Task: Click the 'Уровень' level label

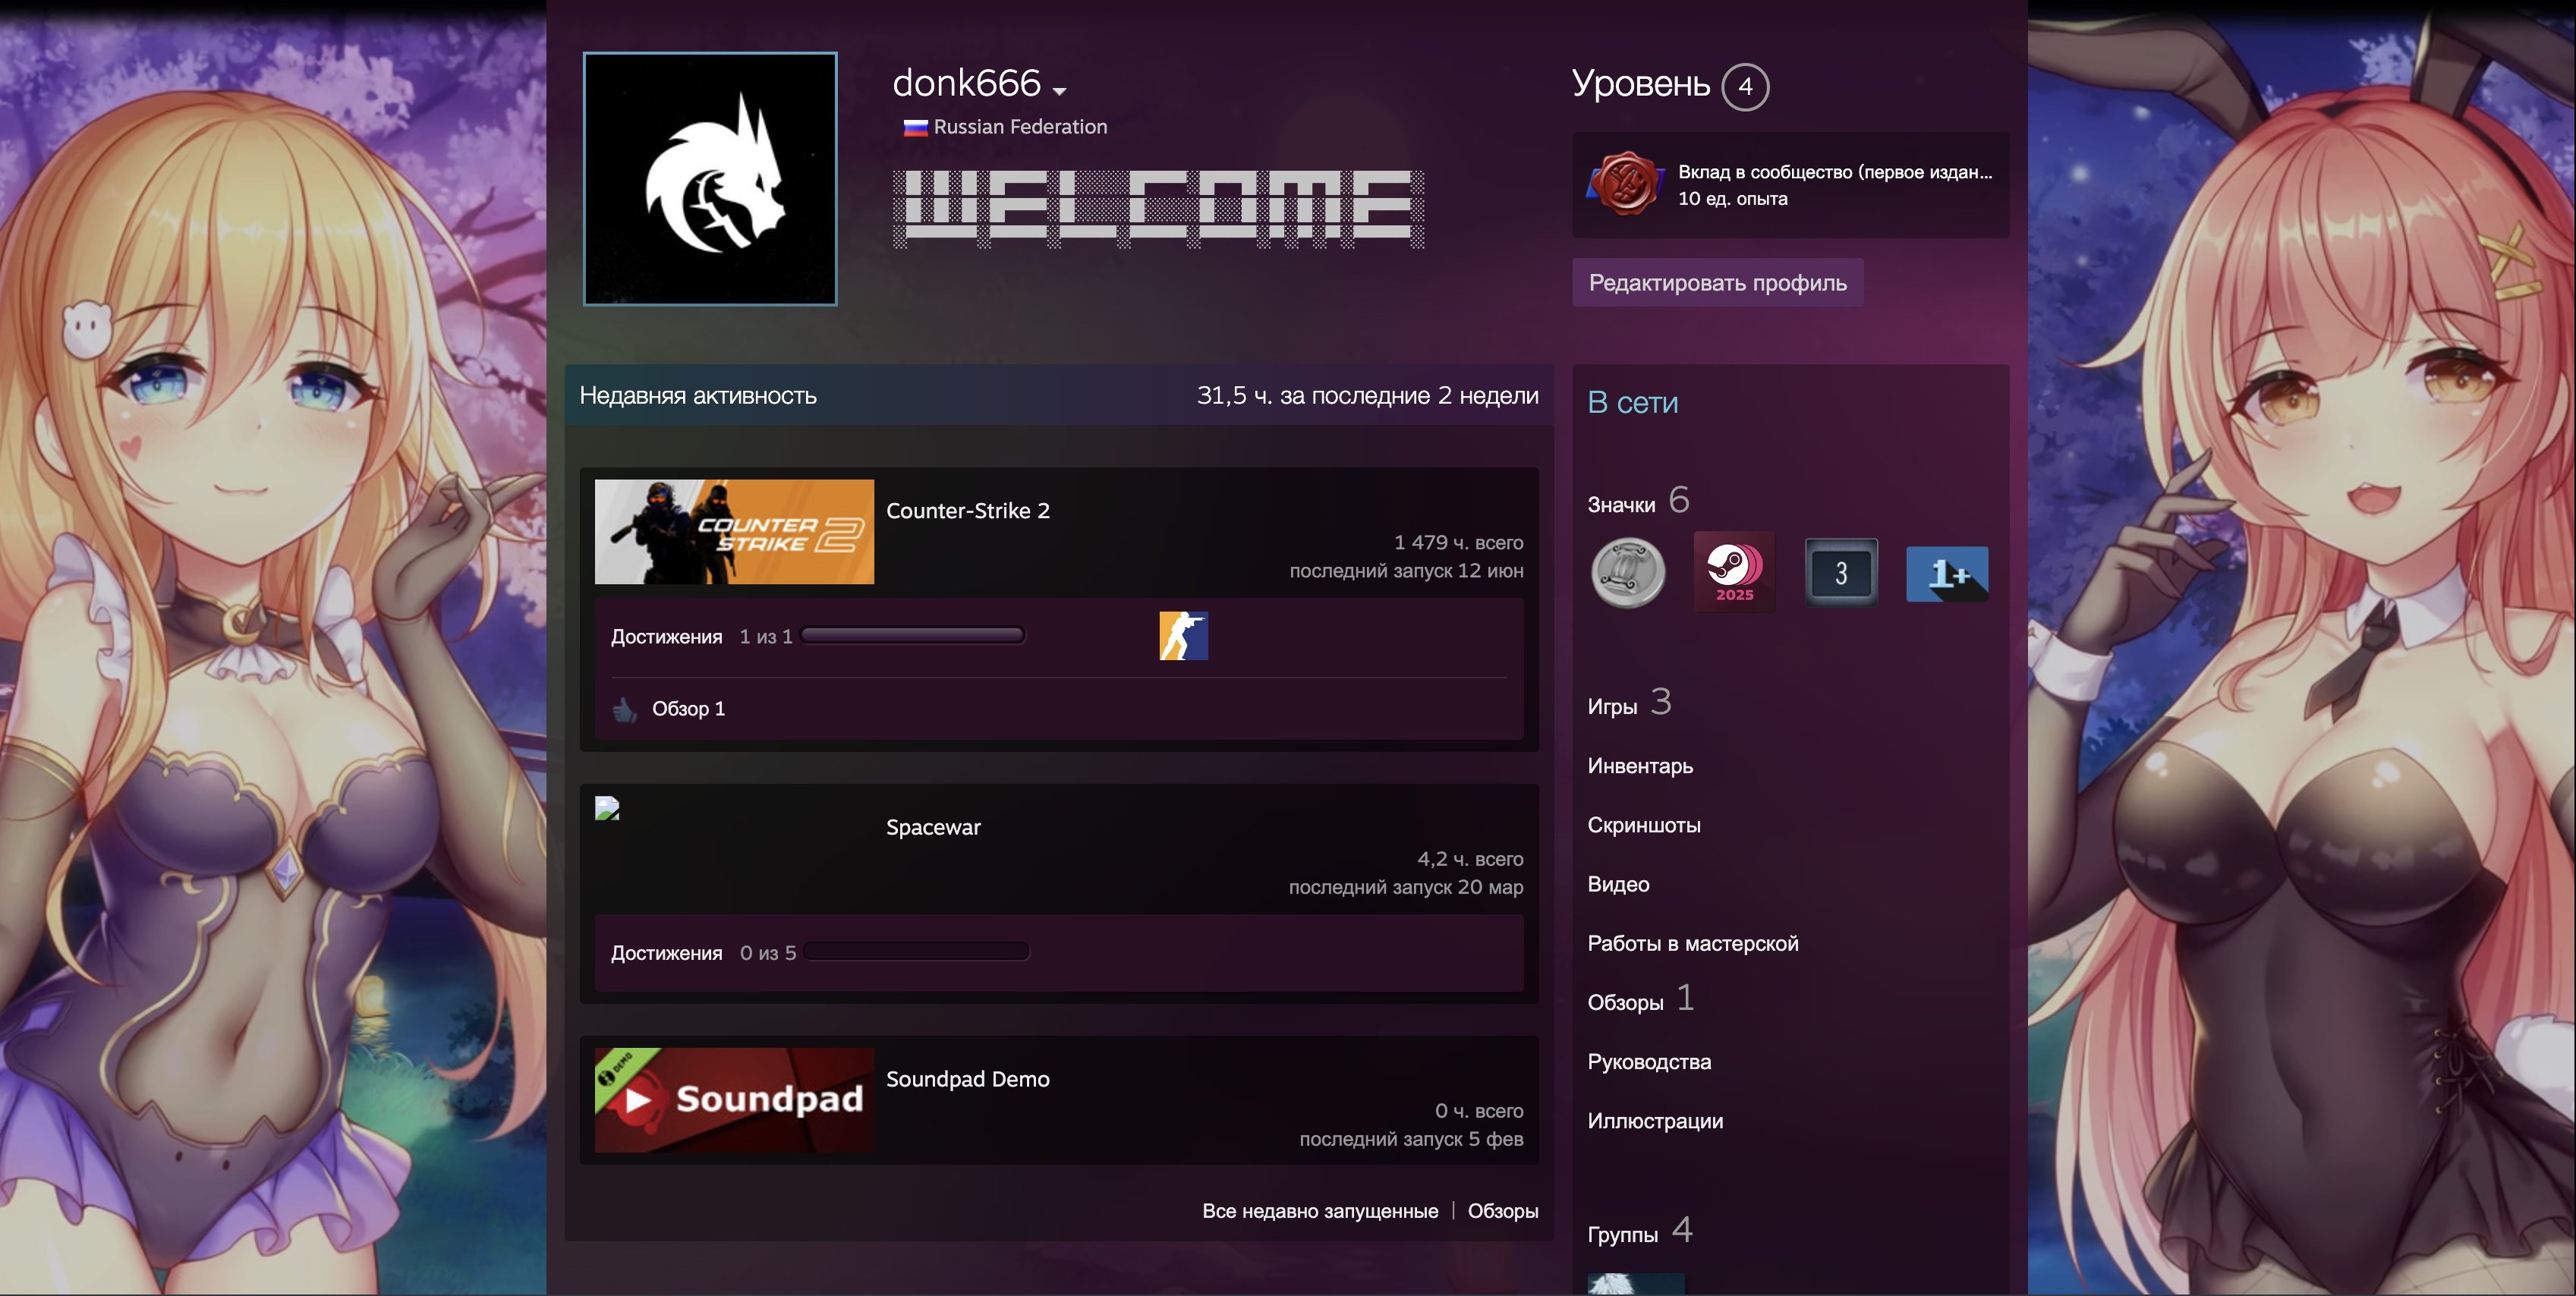Action: (1641, 84)
